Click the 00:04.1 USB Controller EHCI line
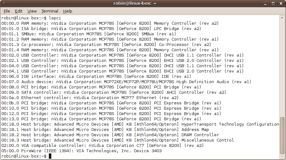This screenshot has height=160, width=286. click(x=122, y=71)
